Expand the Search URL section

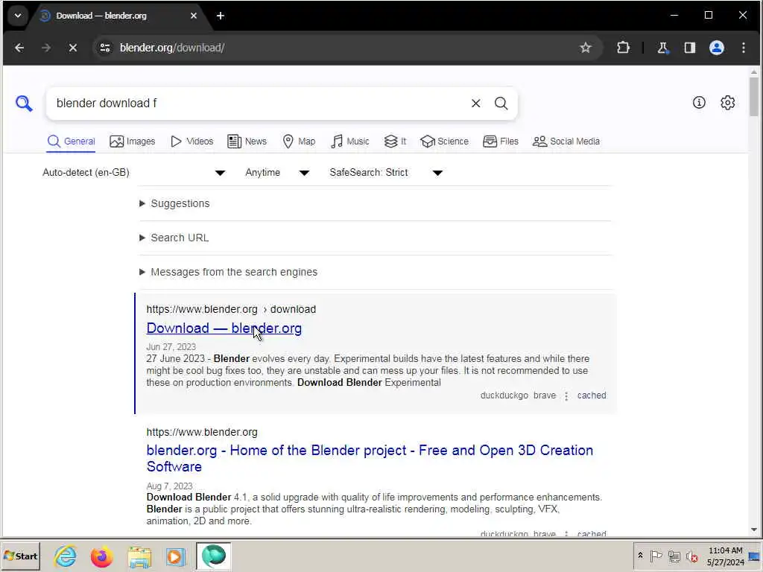pyautogui.click(x=174, y=238)
